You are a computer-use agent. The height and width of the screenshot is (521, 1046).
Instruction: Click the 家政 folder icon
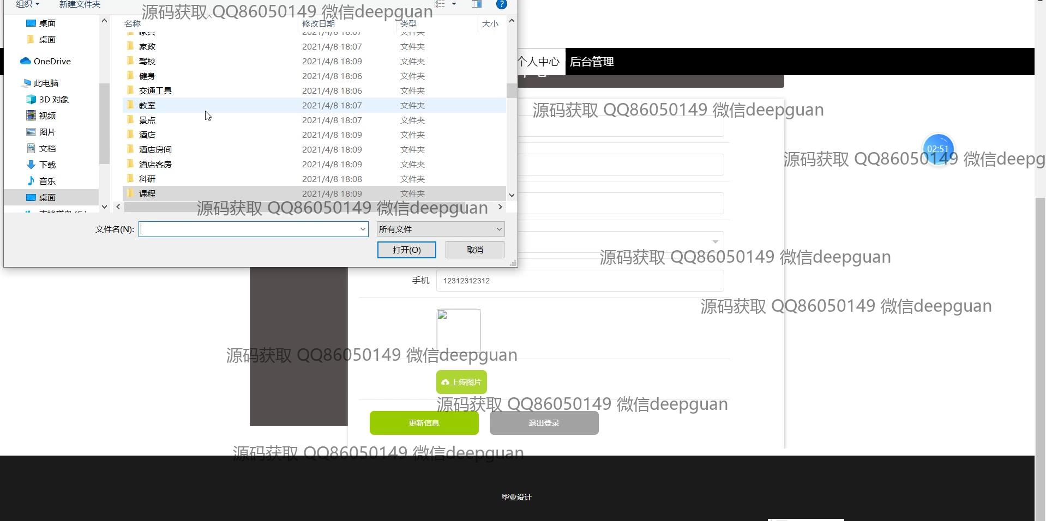pyautogui.click(x=130, y=46)
